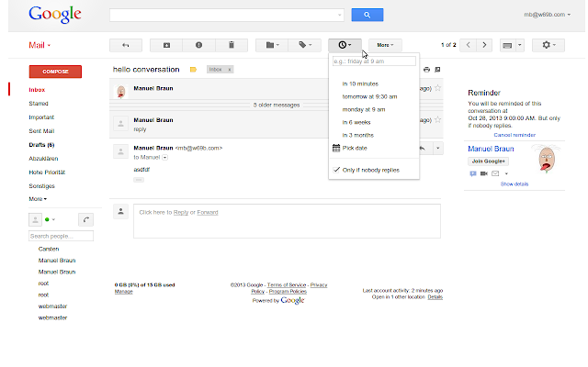The width and height of the screenshot is (588, 367).
Task: Click the Reply link in reply box
Action: (x=181, y=212)
